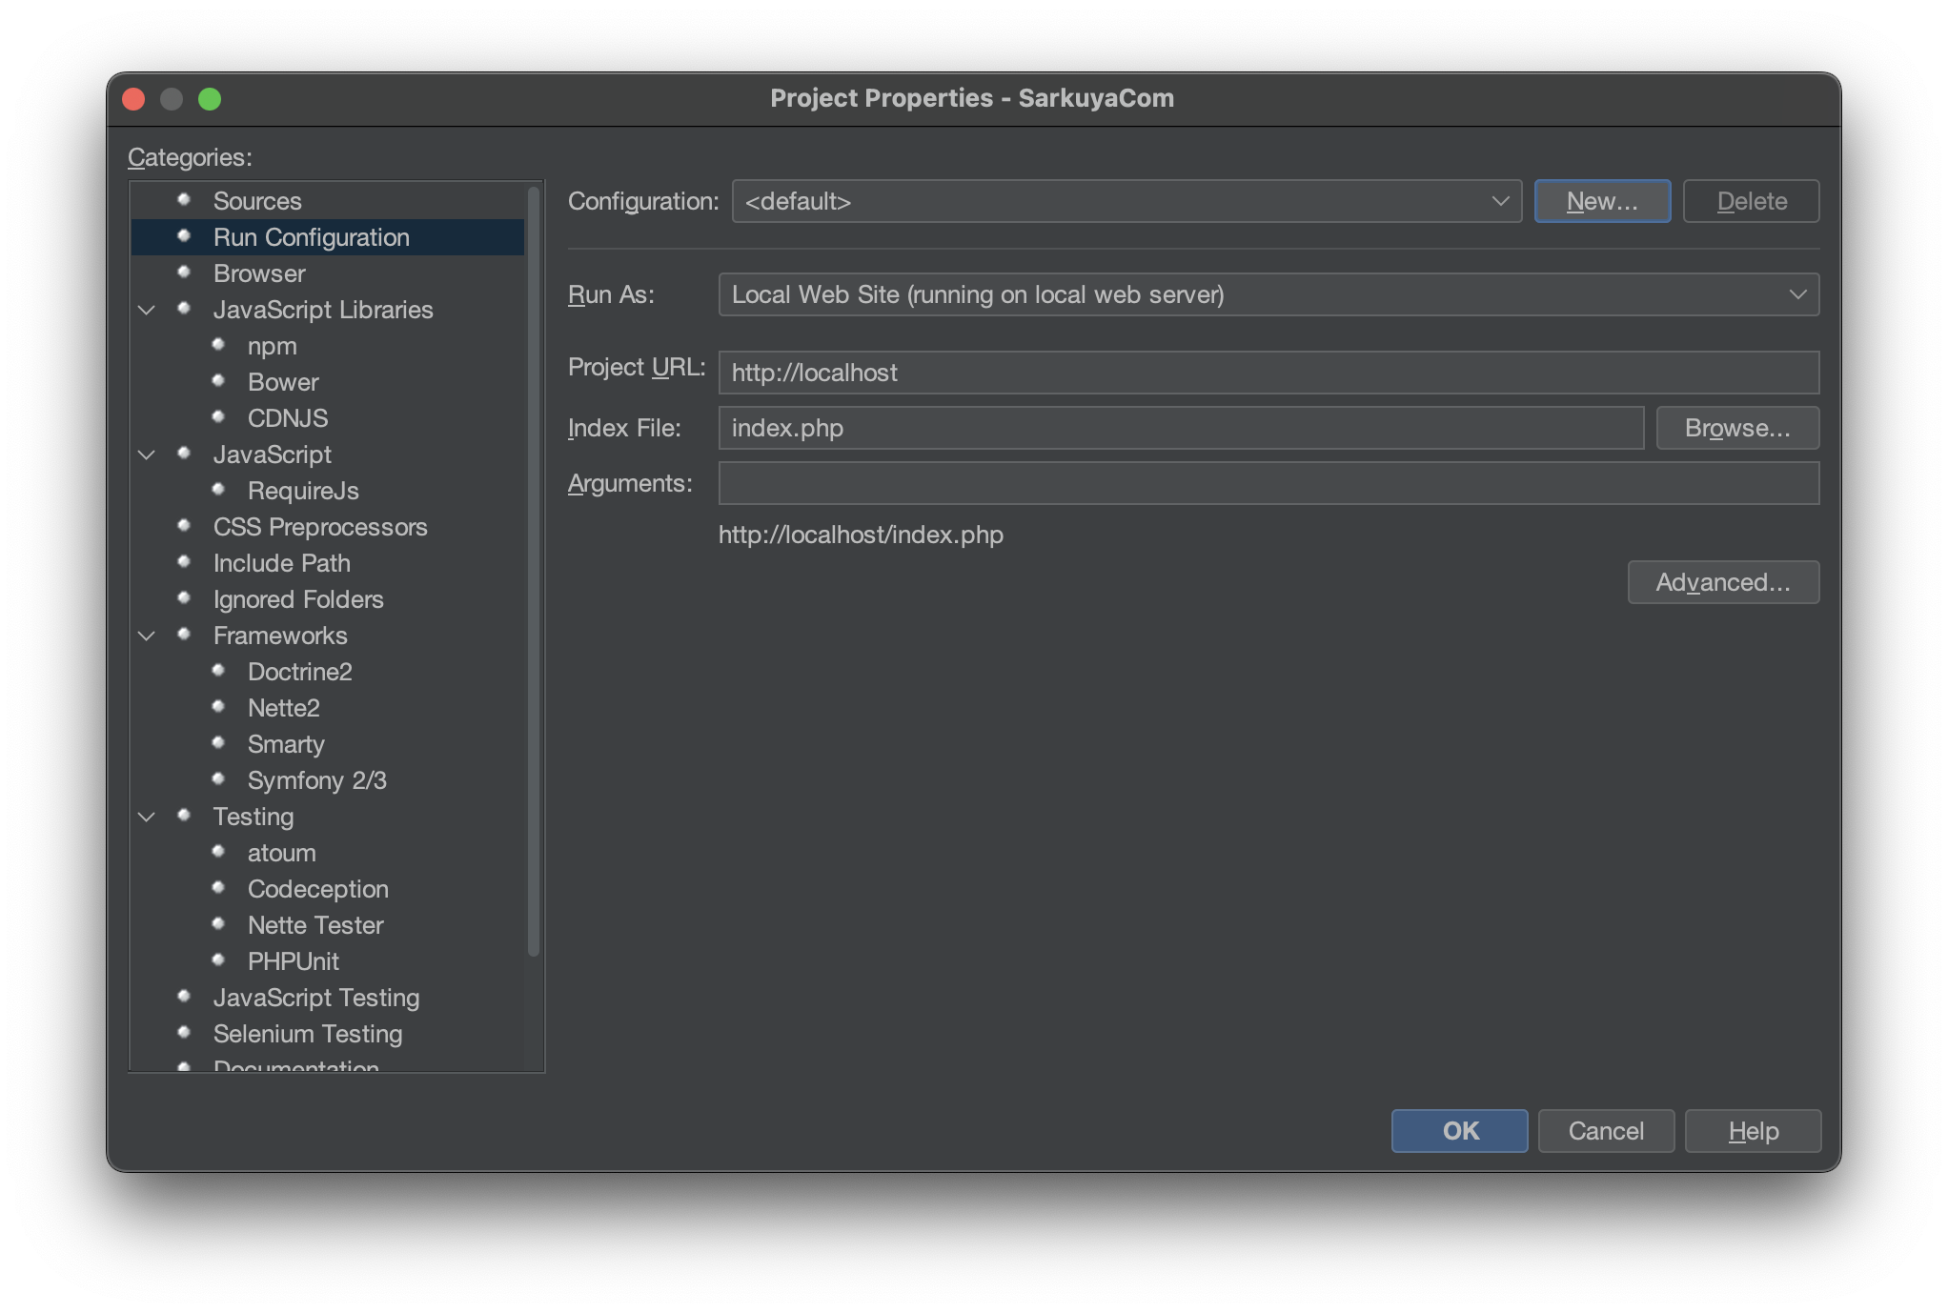
Task: Click the Cancel button
Action: [1606, 1131]
